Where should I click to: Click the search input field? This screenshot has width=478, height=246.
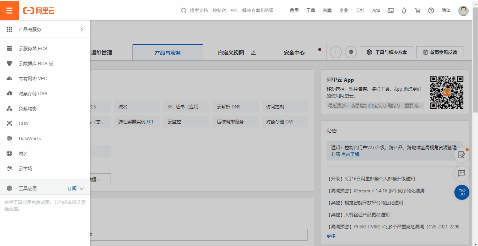click(226, 10)
